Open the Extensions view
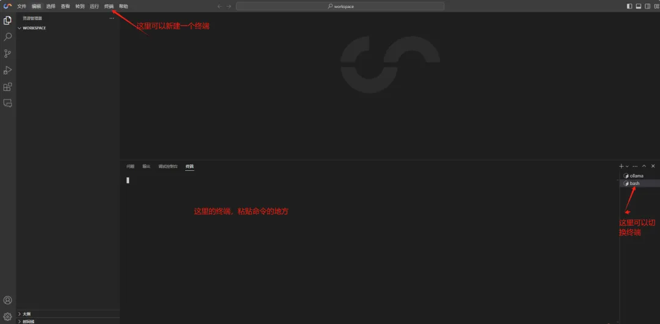This screenshot has height=324, width=660. 7,87
